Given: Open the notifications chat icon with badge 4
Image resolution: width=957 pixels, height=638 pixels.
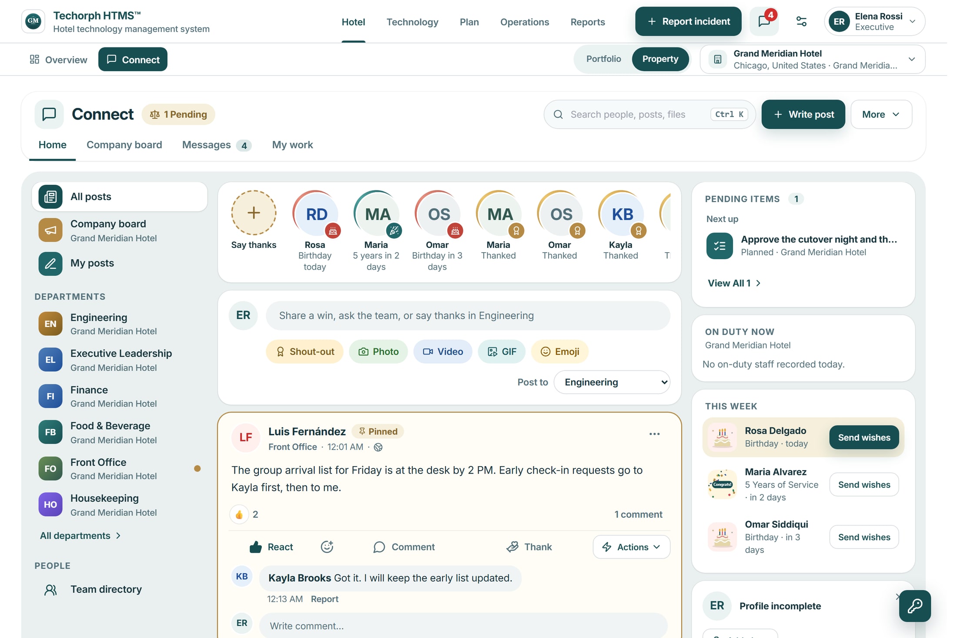Looking at the screenshot, I should (764, 21).
